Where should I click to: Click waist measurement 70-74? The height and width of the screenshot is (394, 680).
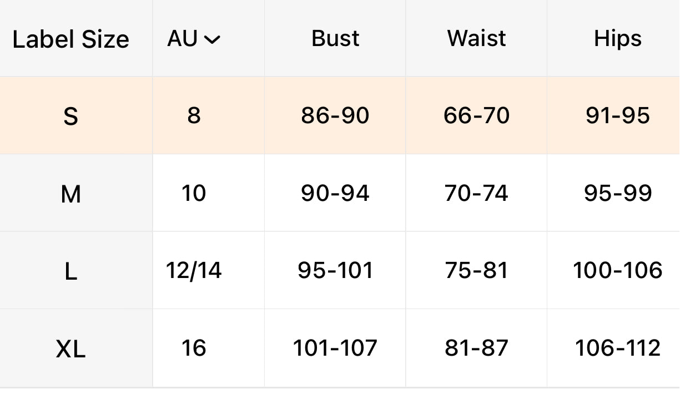[x=476, y=193]
